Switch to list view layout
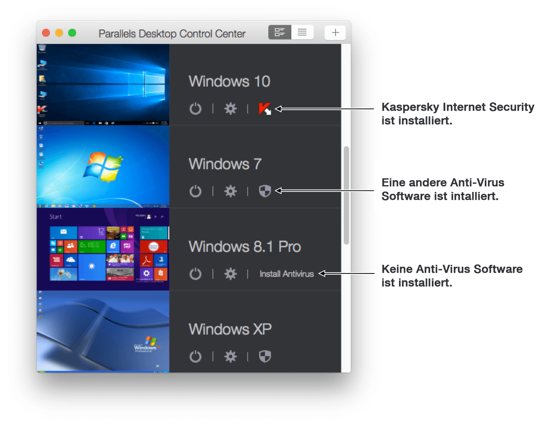 tap(302, 32)
